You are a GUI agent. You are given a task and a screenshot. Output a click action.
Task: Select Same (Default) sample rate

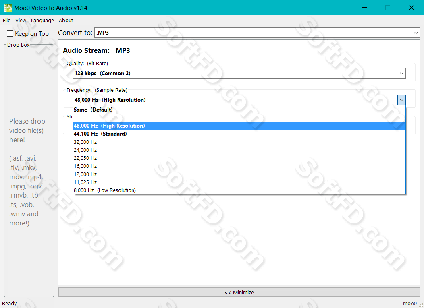pos(239,110)
